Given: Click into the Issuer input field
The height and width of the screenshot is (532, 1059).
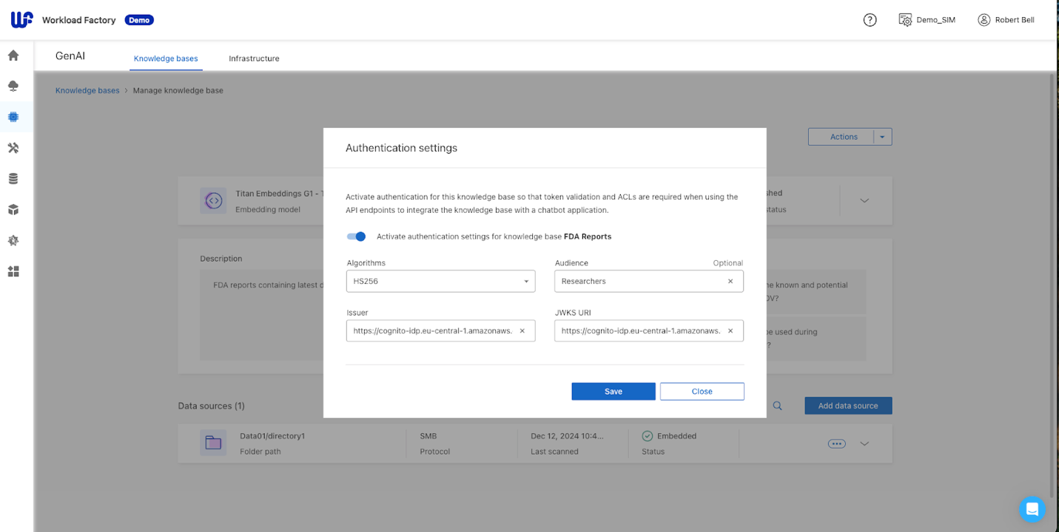Looking at the screenshot, I should point(433,331).
